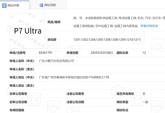Select the goods text 运载工具用轮胎
165x113 pixels.
(84, 26)
